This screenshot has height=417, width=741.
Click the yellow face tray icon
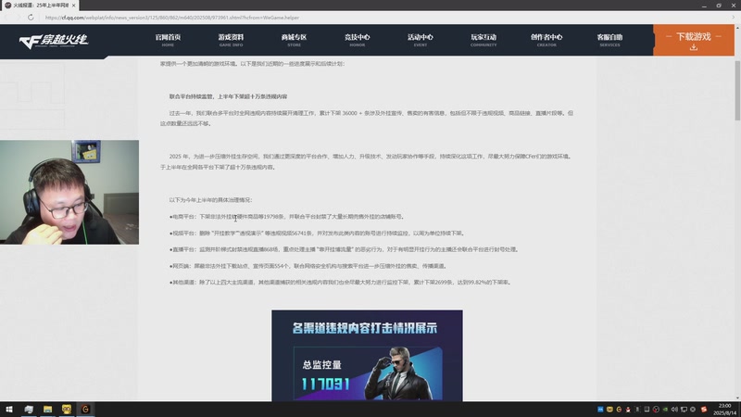[609, 410]
